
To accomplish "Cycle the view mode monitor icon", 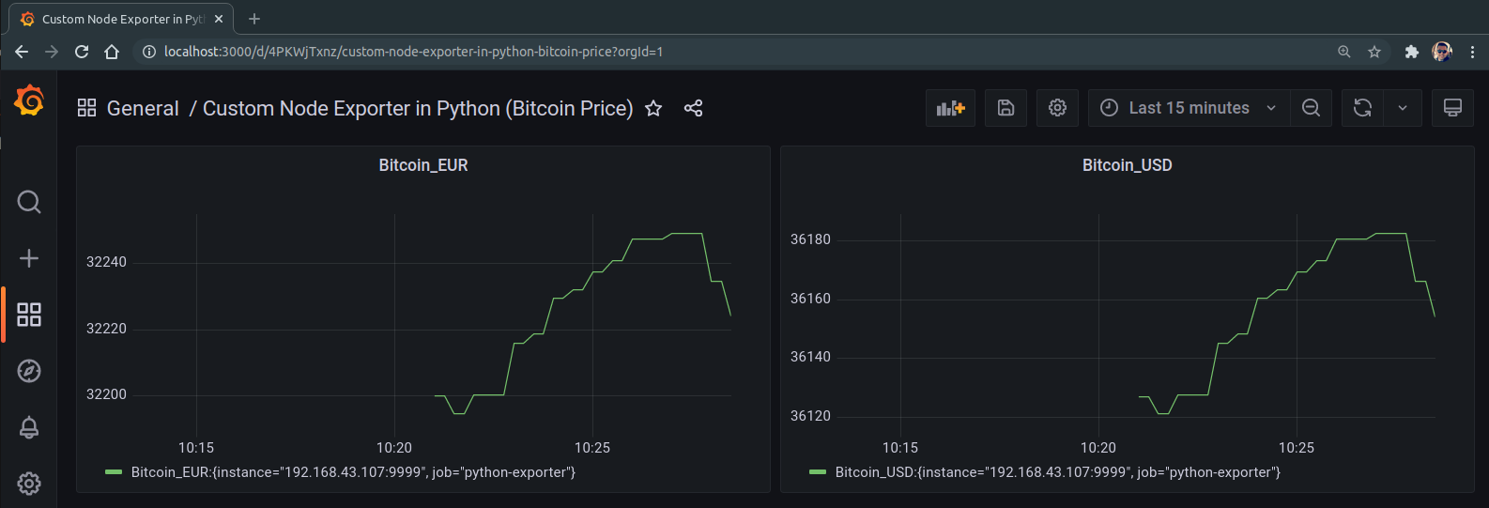I will click(1452, 108).
